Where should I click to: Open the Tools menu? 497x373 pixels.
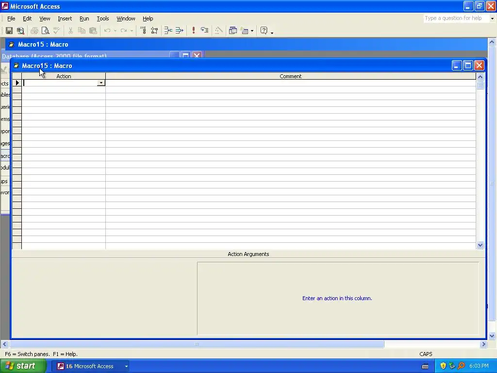click(x=103, y=18)
